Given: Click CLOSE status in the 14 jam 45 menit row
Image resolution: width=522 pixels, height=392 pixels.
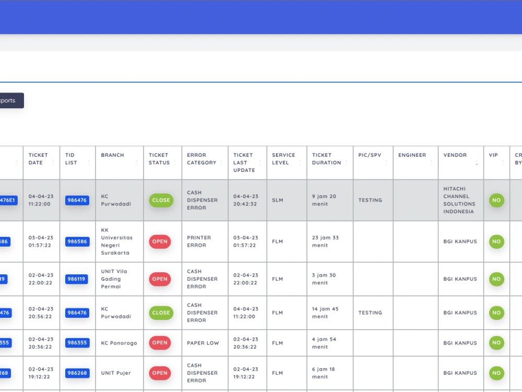Looking at the screenshot, I should 161,313.
